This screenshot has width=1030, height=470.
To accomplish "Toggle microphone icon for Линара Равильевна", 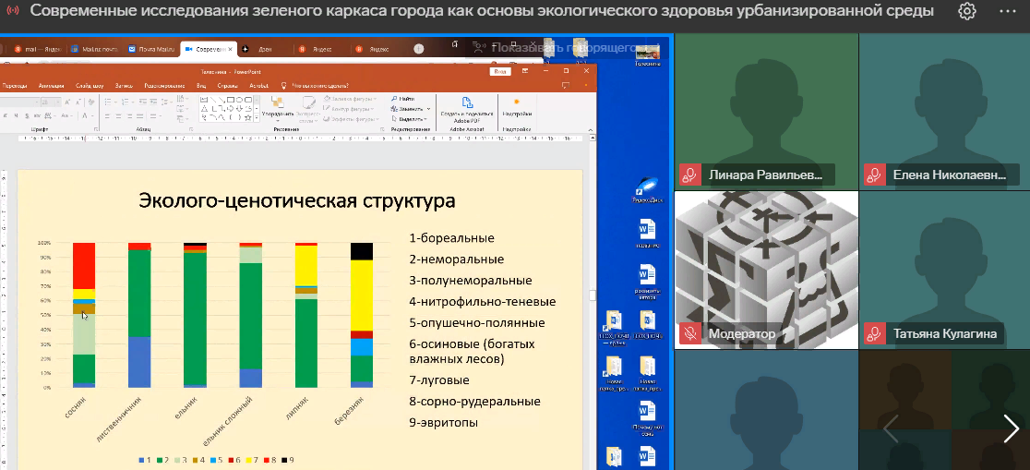I will click(x=689, y=175).
